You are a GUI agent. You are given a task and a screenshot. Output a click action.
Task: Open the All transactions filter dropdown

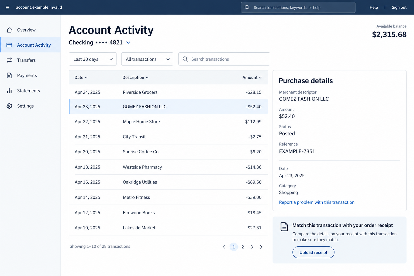coord(147,59)
